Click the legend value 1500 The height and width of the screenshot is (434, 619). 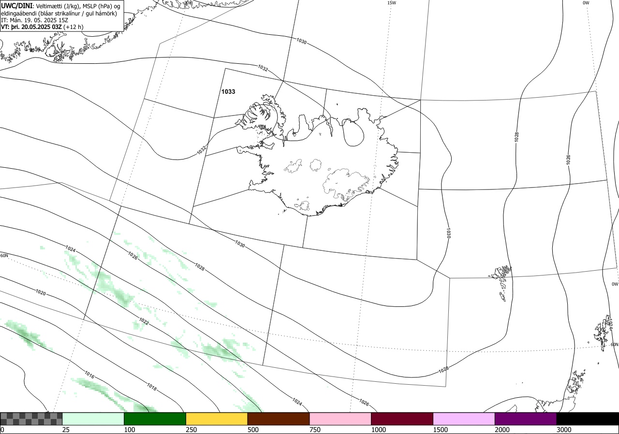click(441, 430)
